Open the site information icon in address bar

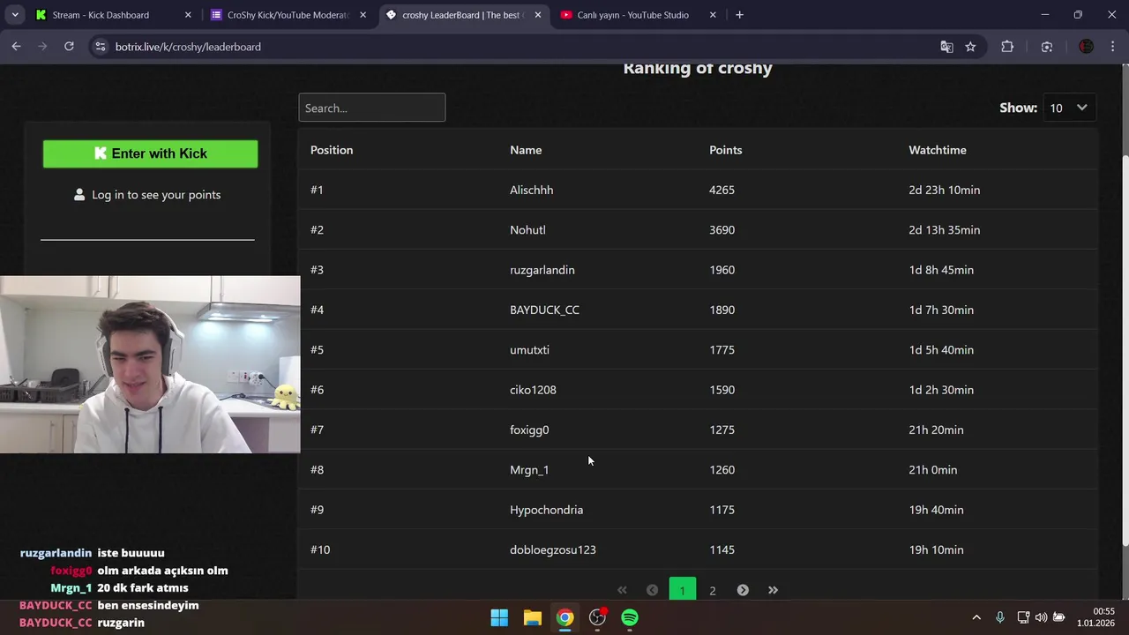tap(100, 47)
